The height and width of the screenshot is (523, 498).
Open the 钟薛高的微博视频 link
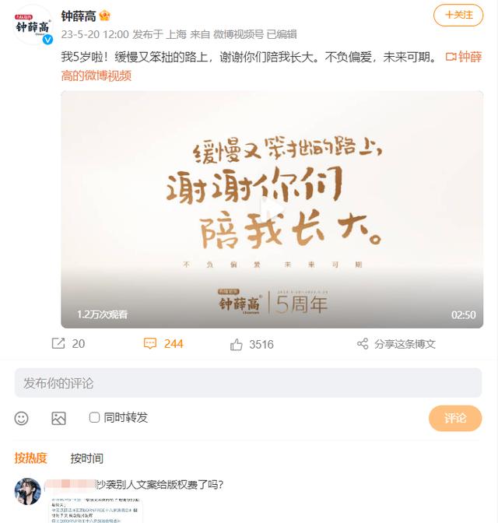pos(272,66)
